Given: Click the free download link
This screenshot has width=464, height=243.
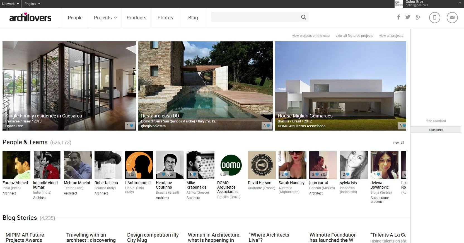Looking at the screenshot, I should click(x=436, y=121).
